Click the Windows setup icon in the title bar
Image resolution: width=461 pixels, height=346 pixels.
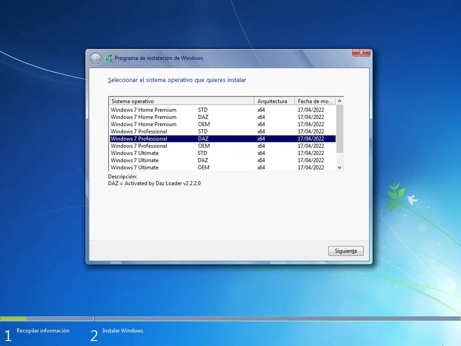(108, 58)
